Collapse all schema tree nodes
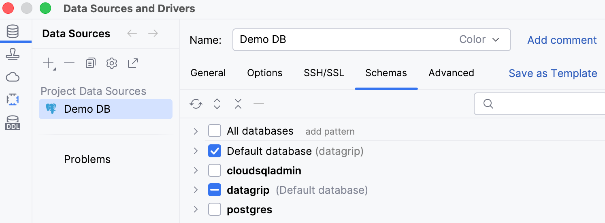Image resolution: width=605 pixels, height=223 pixels. point(238,104)
